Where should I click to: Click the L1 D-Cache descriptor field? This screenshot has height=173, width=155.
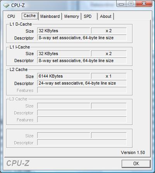coord(82,38)
